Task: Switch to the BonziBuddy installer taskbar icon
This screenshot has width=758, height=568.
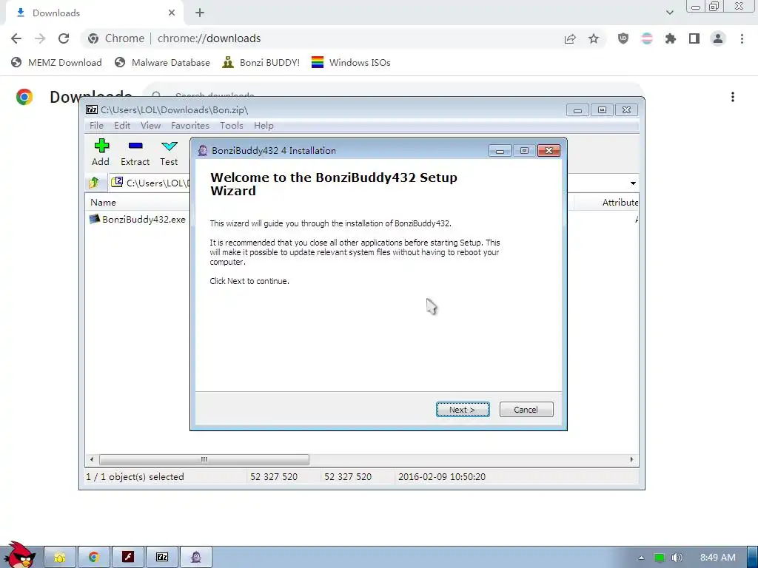Action: (x=195, y=557)
